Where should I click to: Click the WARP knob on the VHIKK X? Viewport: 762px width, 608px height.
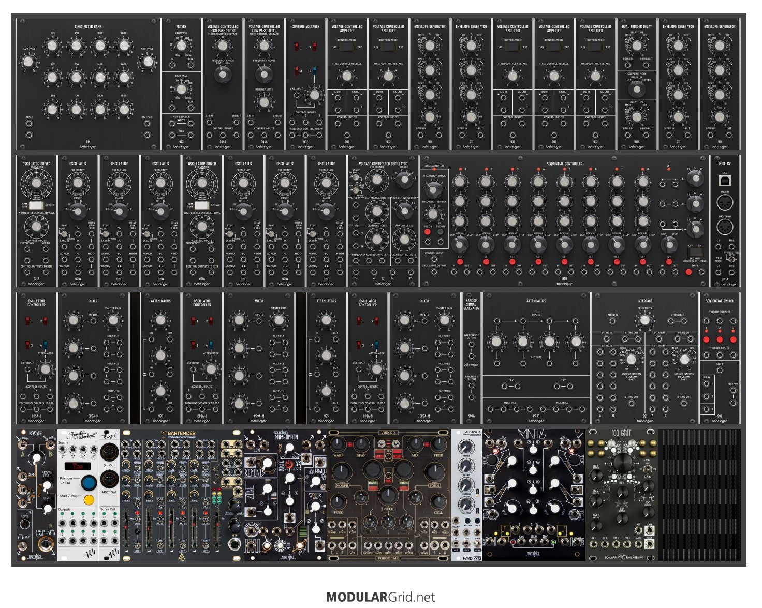(338, 444)
